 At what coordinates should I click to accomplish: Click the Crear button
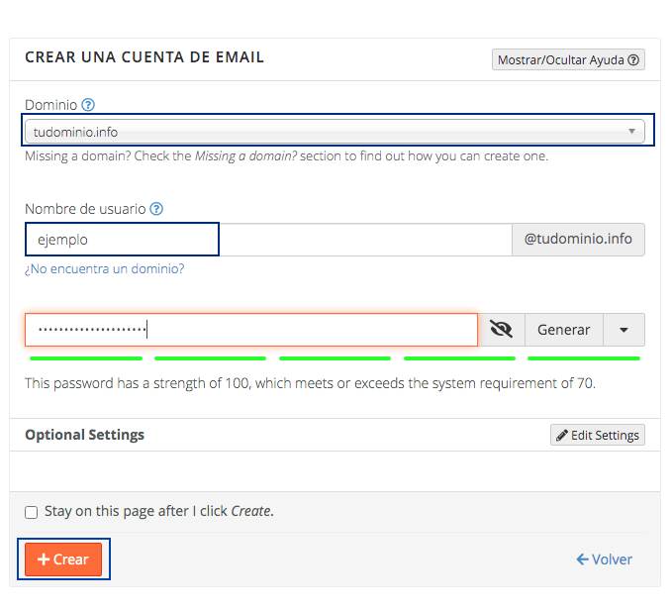pyautogui.click(x=63, y=559)
